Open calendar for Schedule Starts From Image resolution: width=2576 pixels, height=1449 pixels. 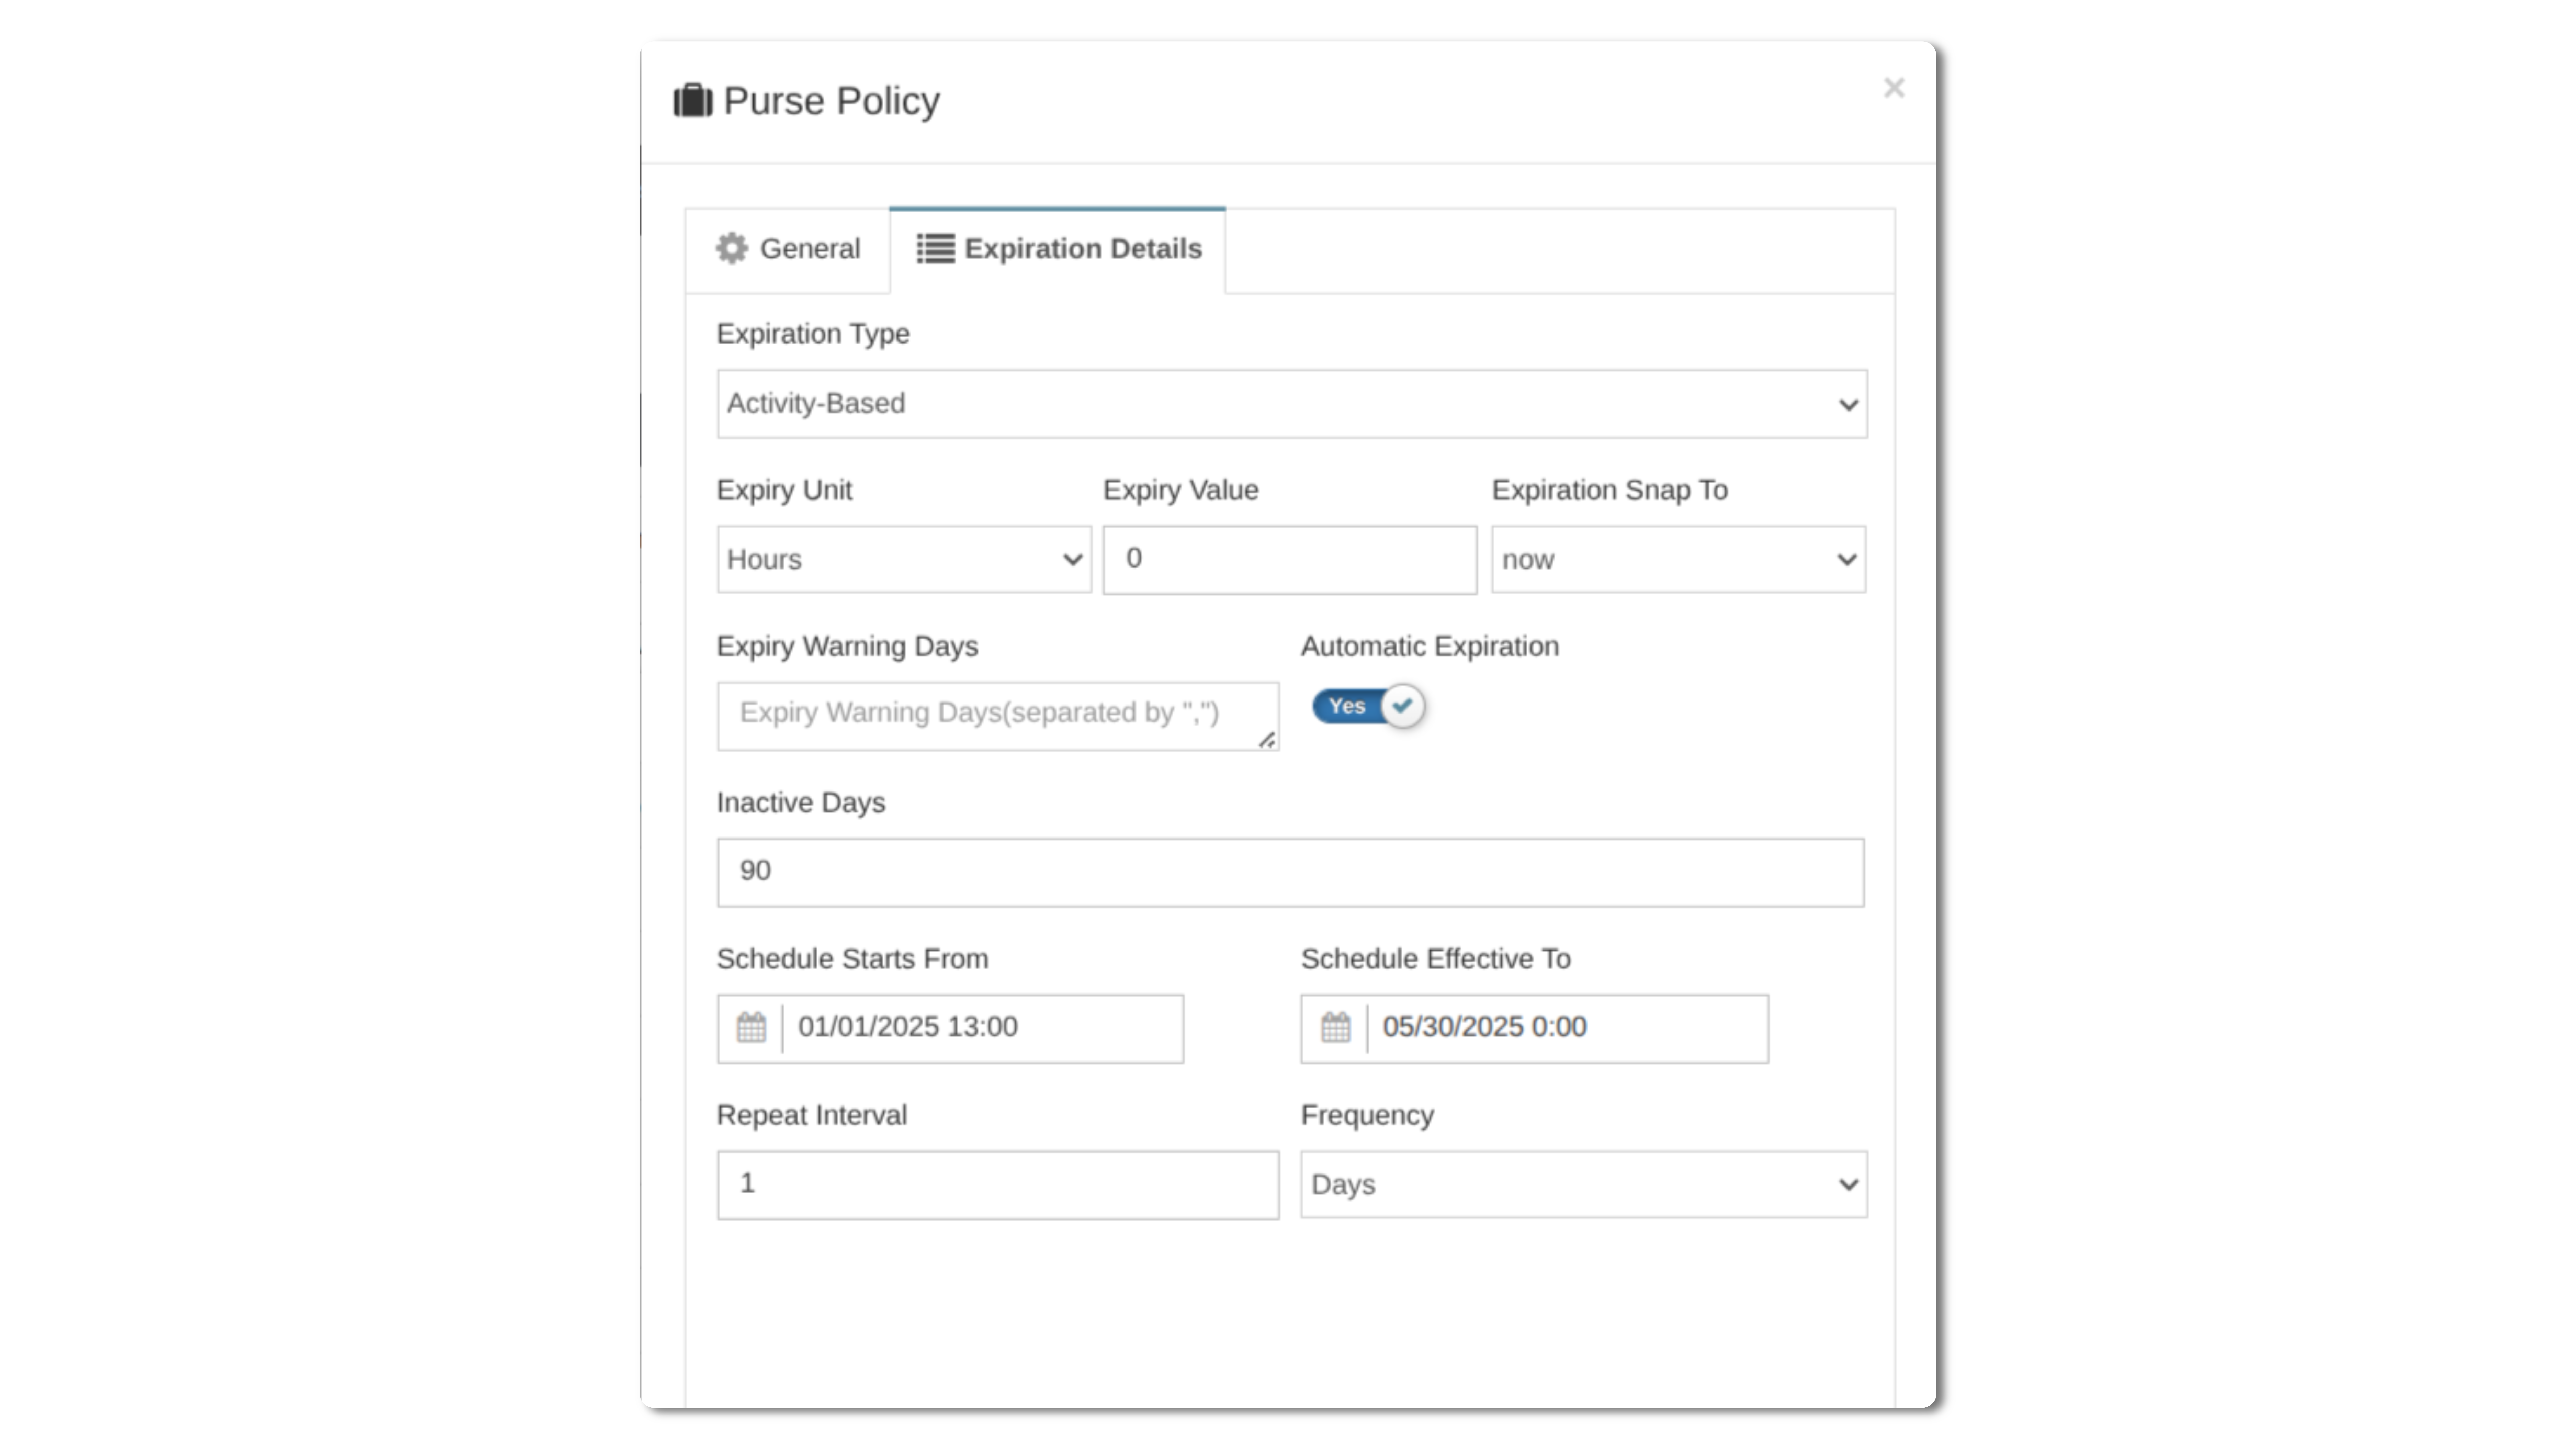[751, 1028]
